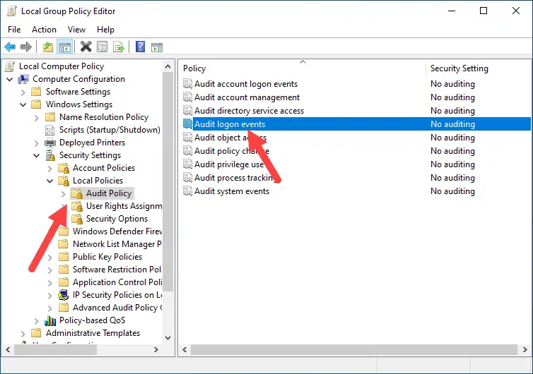Minimize the Local Group Policy Editor window
The width and height of the screenshot is (533, 374).
coord(452,11)
